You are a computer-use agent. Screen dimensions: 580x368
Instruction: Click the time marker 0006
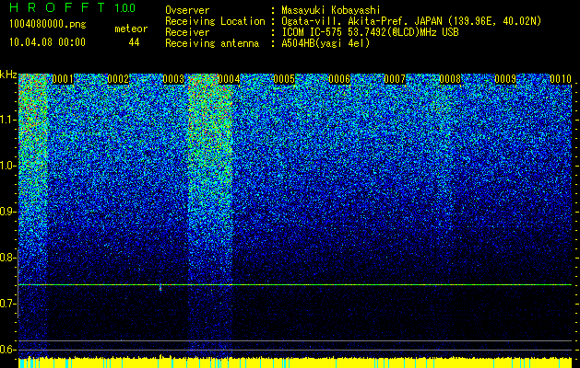click(339, 79)
